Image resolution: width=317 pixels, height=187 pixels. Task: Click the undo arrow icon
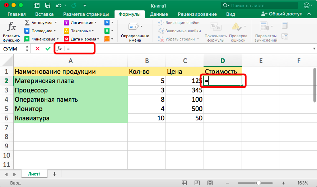58,5
